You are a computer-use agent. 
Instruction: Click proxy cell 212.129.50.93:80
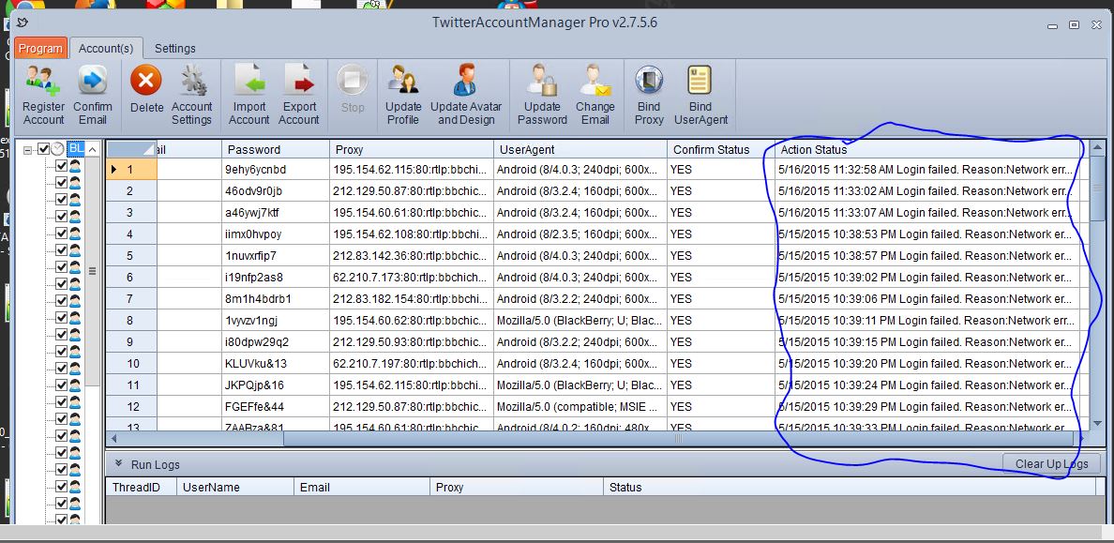pyautogui.click(x=412, y=342)
